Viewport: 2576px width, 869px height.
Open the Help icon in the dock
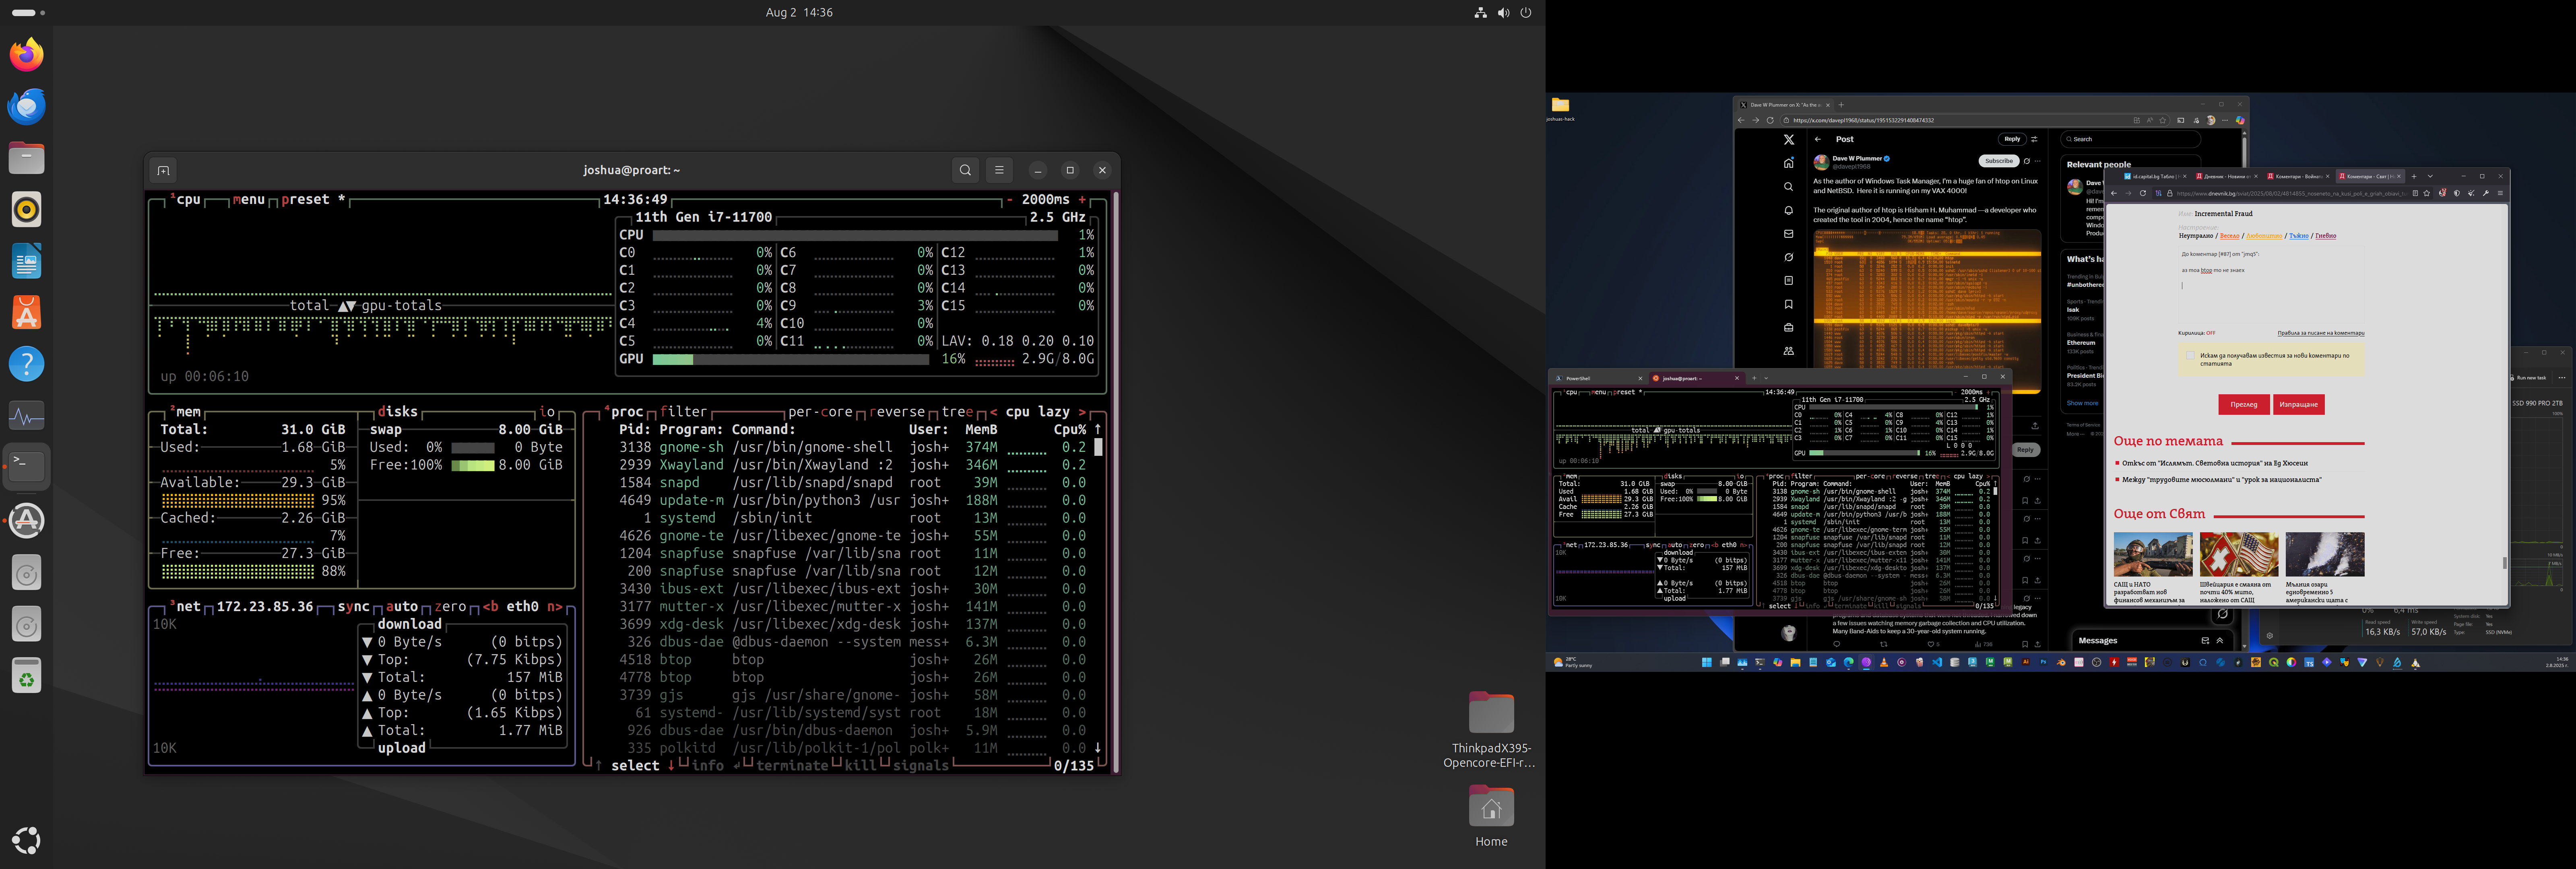point(27,364)
